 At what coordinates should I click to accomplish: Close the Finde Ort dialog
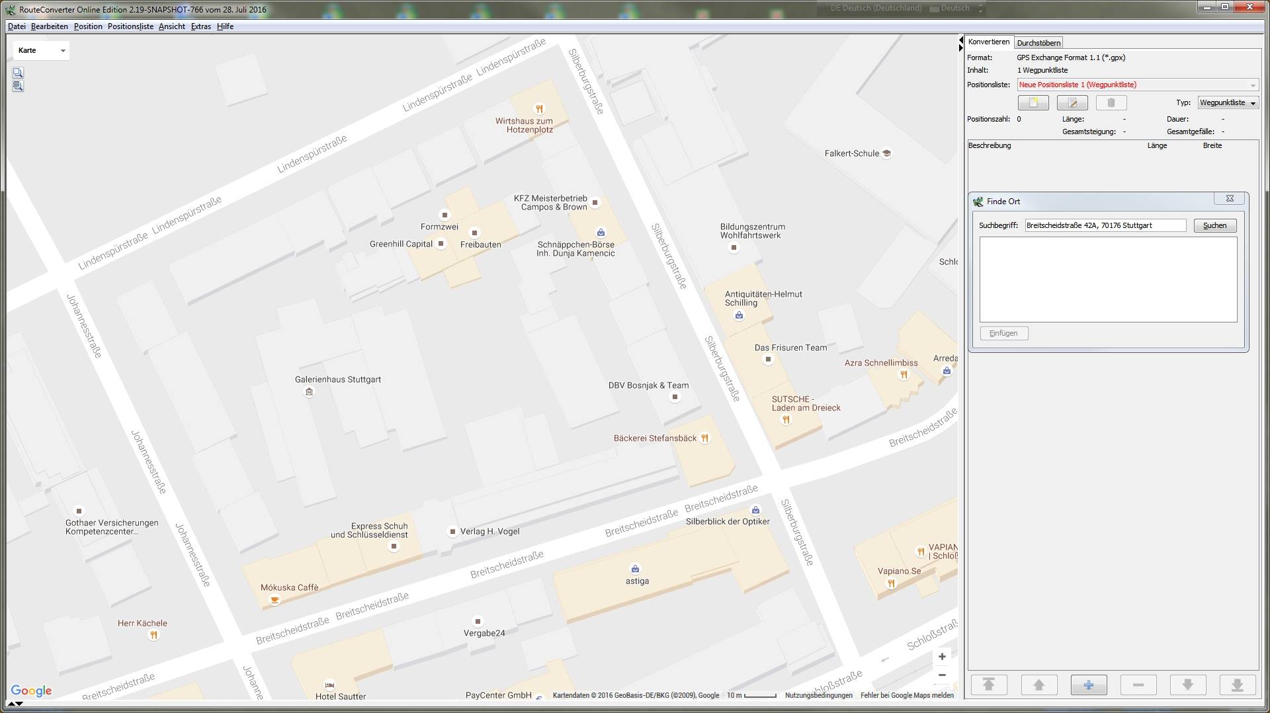(x=1230, y=198)
